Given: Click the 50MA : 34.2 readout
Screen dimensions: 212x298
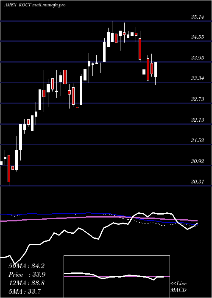Looking at the screenshot, I should pos(26,266).
